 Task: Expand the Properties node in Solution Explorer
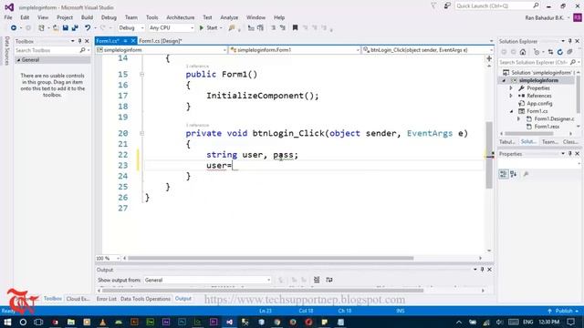[x=511, y=88]
